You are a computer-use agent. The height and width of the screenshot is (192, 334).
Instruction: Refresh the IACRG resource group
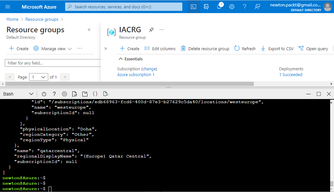tap(245, 49)
